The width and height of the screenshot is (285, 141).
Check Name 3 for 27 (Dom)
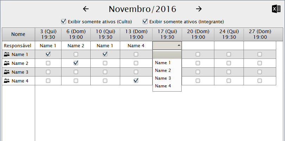[x=260, y=72]
